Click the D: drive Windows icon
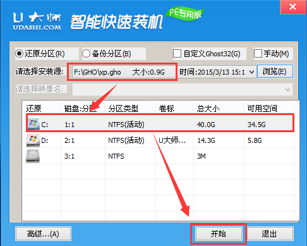 [33, 140]
